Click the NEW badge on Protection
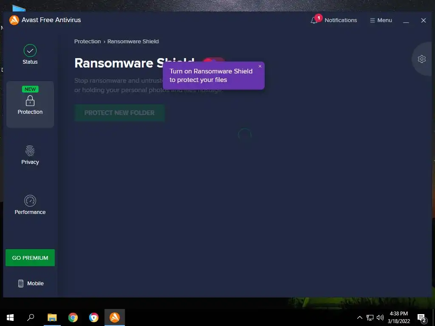 click(30, 89)
